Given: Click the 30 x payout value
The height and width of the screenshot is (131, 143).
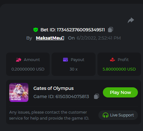Looking at the screenshot, I should click(x=74, y=69).
